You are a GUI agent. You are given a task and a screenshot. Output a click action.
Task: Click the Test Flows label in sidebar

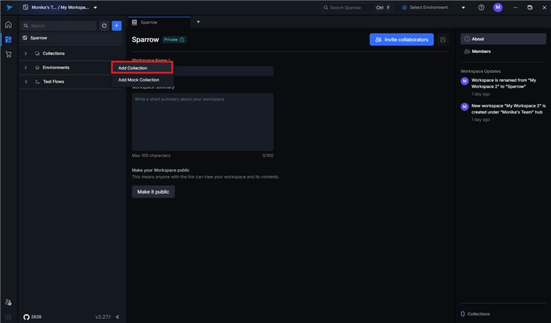54,81
